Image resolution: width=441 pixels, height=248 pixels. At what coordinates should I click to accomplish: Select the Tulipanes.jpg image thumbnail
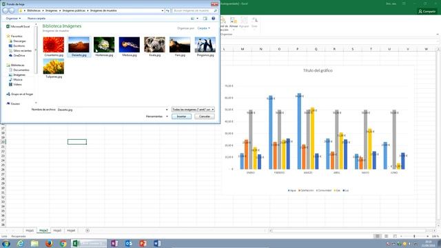(x=54, y=67)
